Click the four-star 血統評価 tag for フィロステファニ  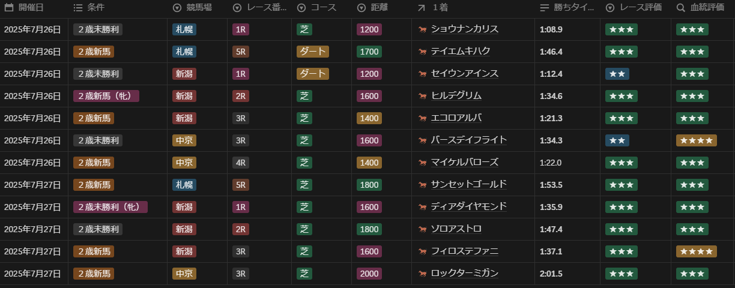tap(696, 251)
